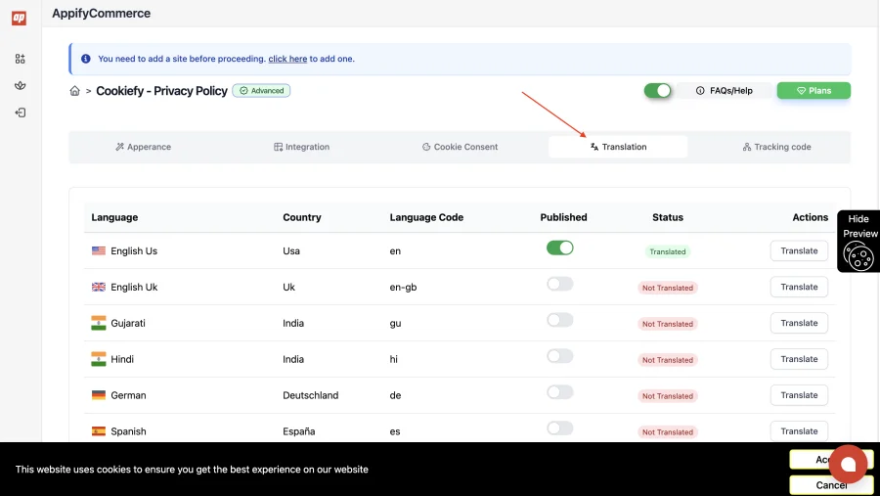Click the cookie preview icon
Image resolution: width=880 pixels, height=496 pixels.
click(x=858, y=256)
